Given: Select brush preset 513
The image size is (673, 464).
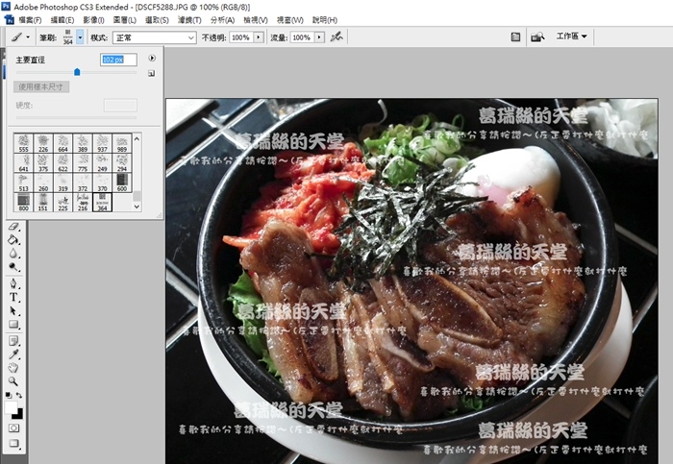Looking at the screenshot, I should [x=24, y=183].
